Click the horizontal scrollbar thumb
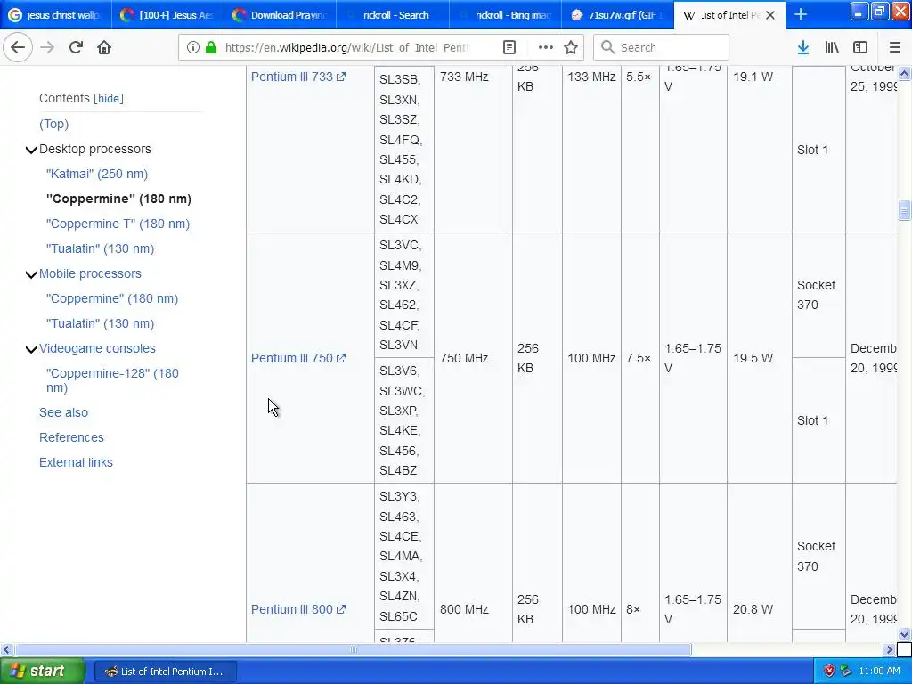Screen dimensions: 912x684 [x=353, y=649]
